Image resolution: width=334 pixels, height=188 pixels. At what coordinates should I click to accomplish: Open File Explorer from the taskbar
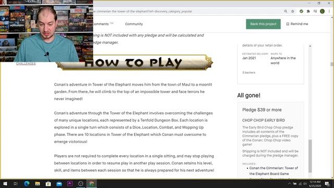click(x=38, y=183)
